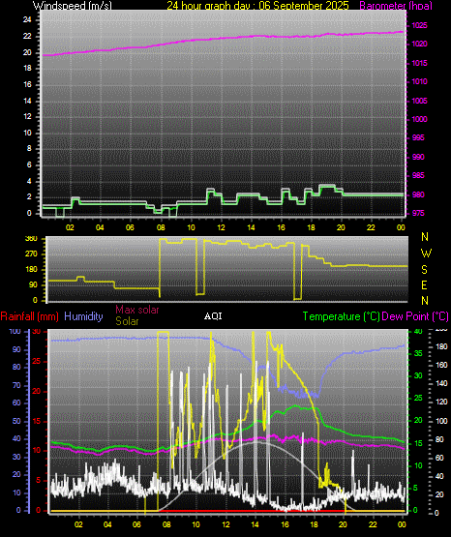Screen dimensions: 451x537
Task: Click hour 22 under the bottom chart
Action: pos(373,524)
